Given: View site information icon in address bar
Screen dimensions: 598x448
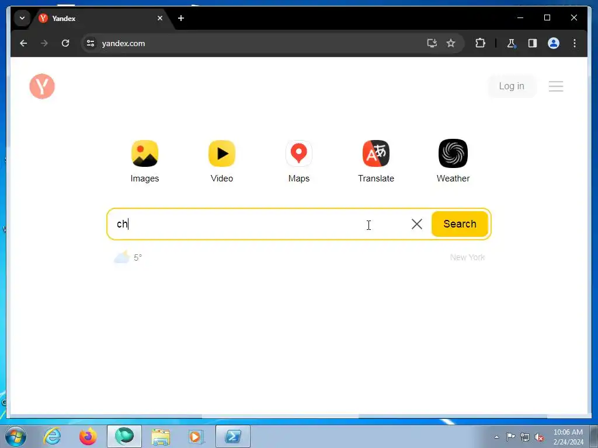Looking at the screenshot, I should [91, 43].
